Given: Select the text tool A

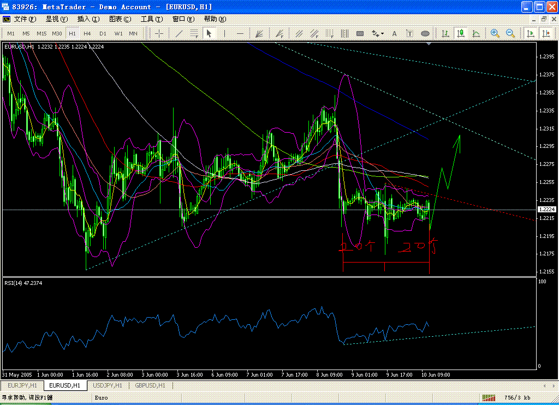Looking at the screenshot, I should point(394,33).
